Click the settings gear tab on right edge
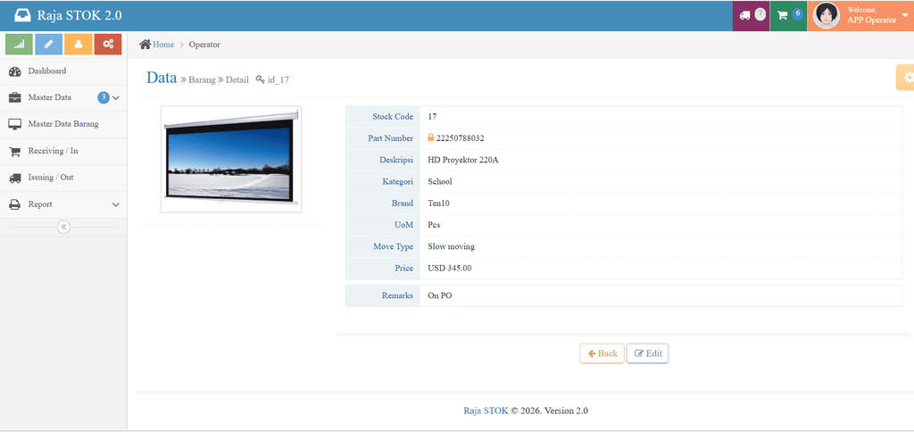The width and height of the screenshot is (914, 432). coord(907,77)
